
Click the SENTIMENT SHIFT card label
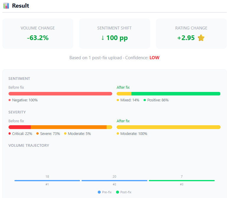[114, 28]
